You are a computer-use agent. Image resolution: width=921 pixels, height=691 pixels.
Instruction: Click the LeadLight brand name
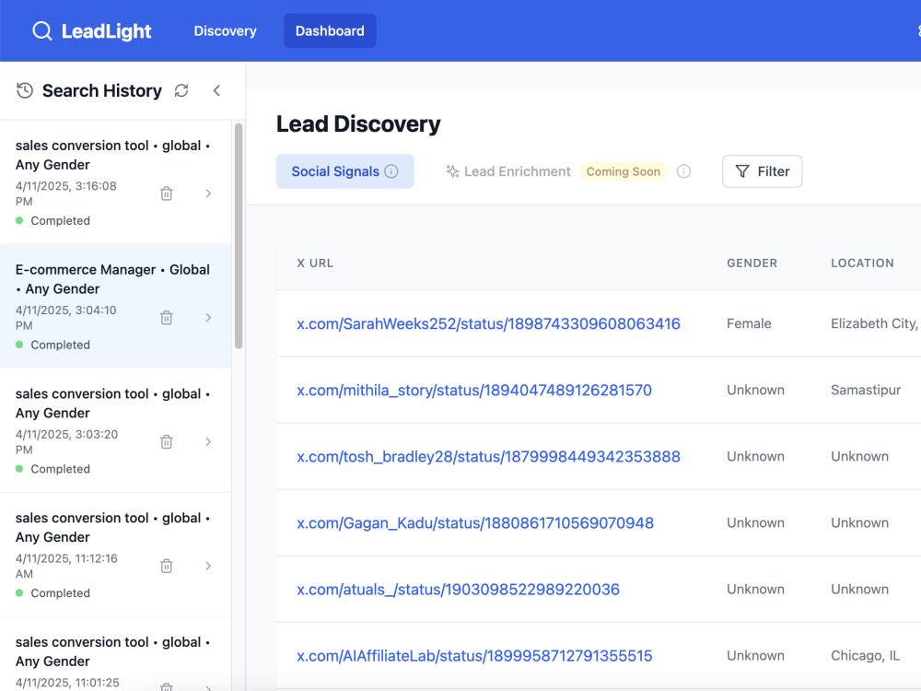(106, 31)
